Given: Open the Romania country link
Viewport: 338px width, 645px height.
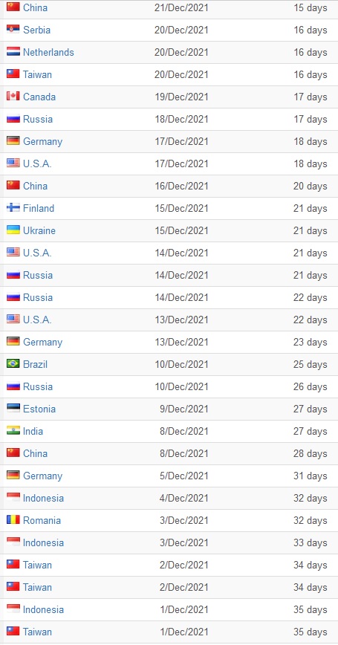Looking at the screenshot, I should coord(42,520).
